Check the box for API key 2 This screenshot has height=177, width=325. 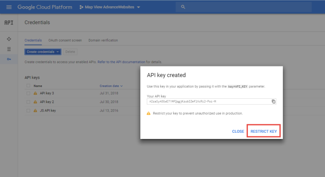point(28,102)
